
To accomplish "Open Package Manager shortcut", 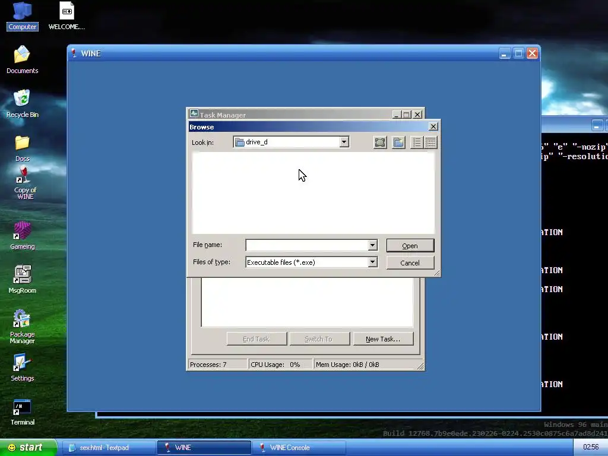I will coord(22,327).
